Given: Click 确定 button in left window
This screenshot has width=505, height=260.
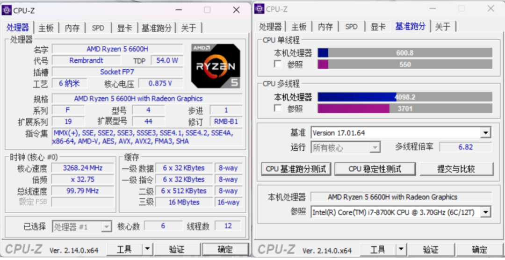Looking at the screenshot, I should pyautogui.click(x=225, y=249).
